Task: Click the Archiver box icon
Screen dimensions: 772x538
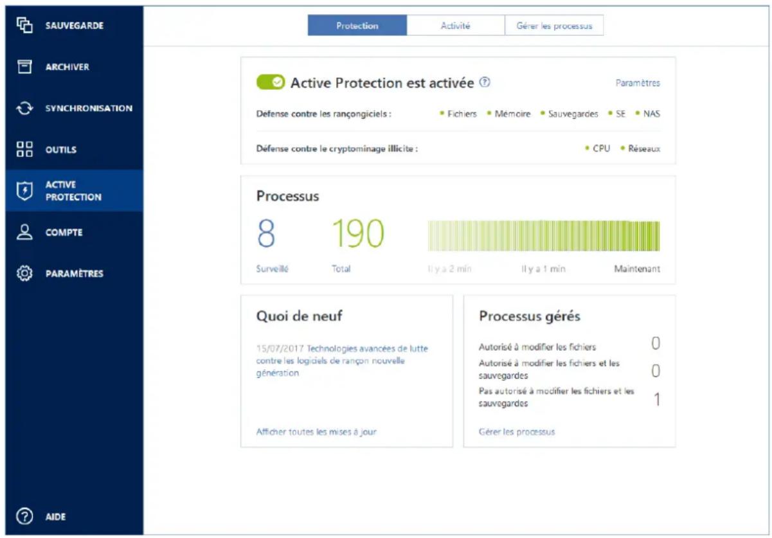Action: click(x=24, y=67)
